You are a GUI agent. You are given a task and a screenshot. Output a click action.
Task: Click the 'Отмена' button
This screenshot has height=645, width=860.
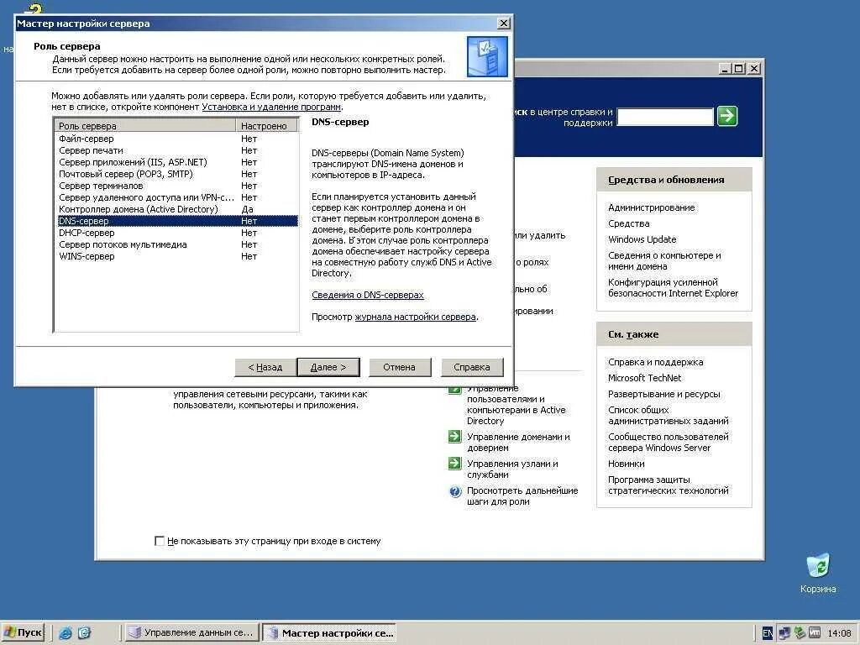pyautogui.click(x=399, y=367)
